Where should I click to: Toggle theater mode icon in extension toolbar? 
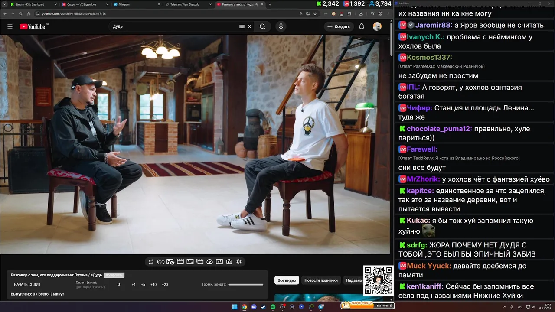point(200,262)
